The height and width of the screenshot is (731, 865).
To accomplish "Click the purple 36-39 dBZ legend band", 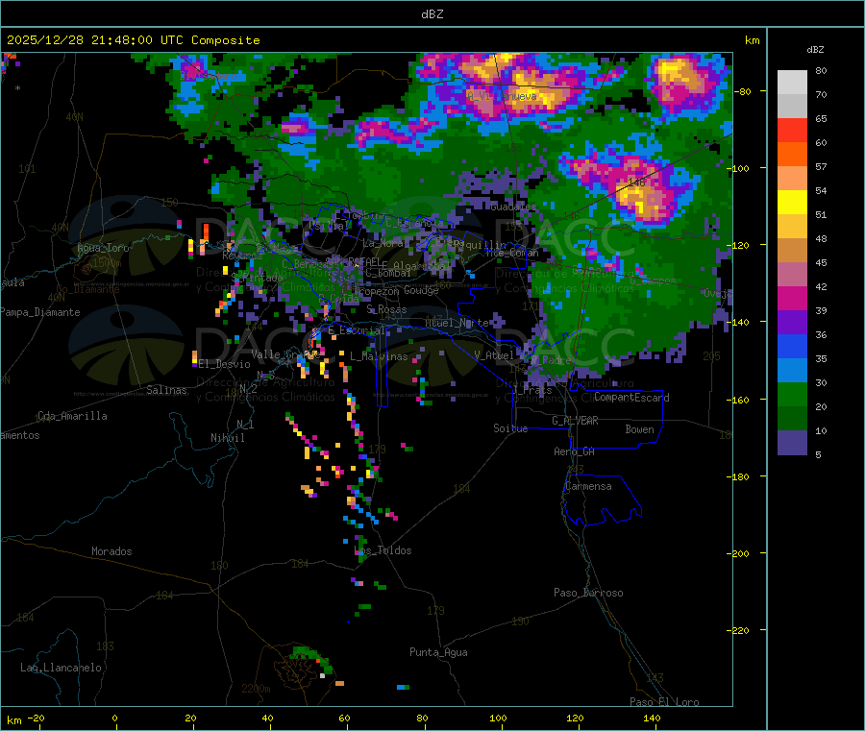I will pyautogui.click(x=792, y=323).
